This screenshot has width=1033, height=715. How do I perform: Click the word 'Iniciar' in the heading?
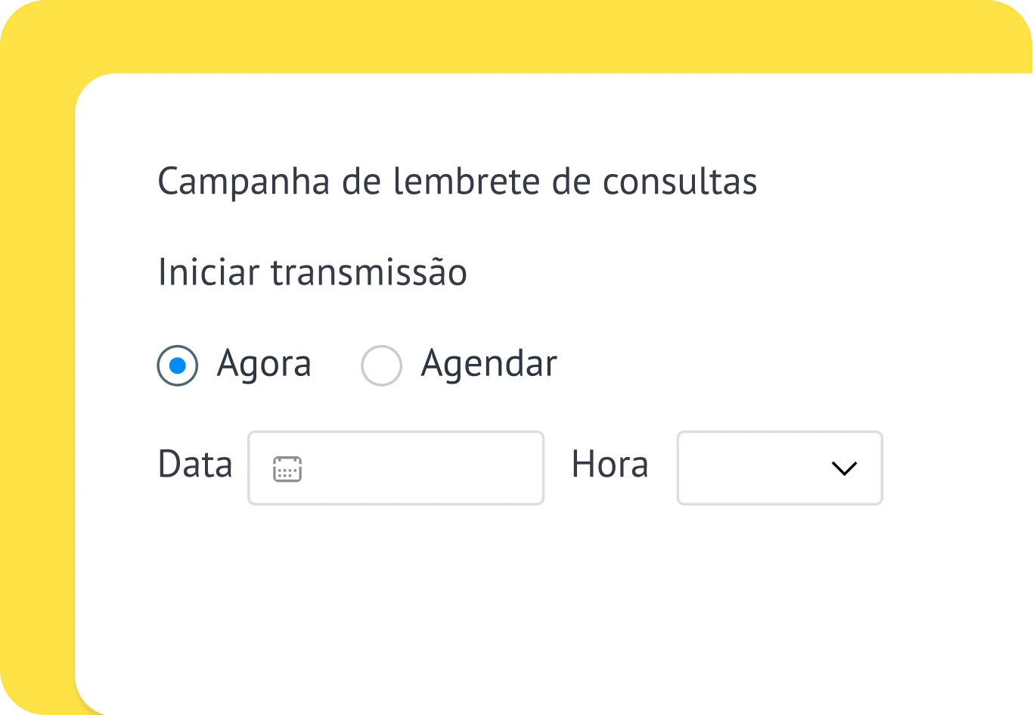click(x=209, y=272)
